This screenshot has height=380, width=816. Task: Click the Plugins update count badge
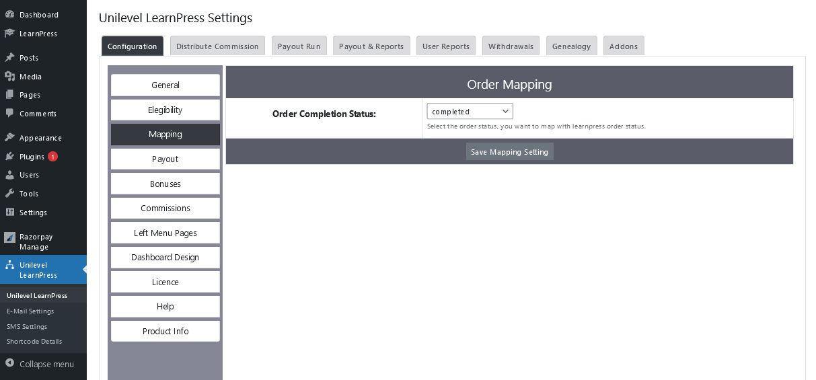point(52,157)
